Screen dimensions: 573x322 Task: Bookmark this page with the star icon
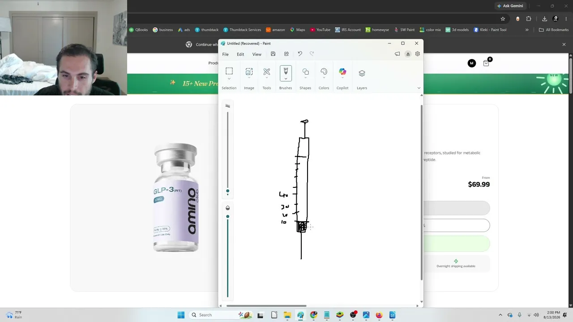[503, 19]
